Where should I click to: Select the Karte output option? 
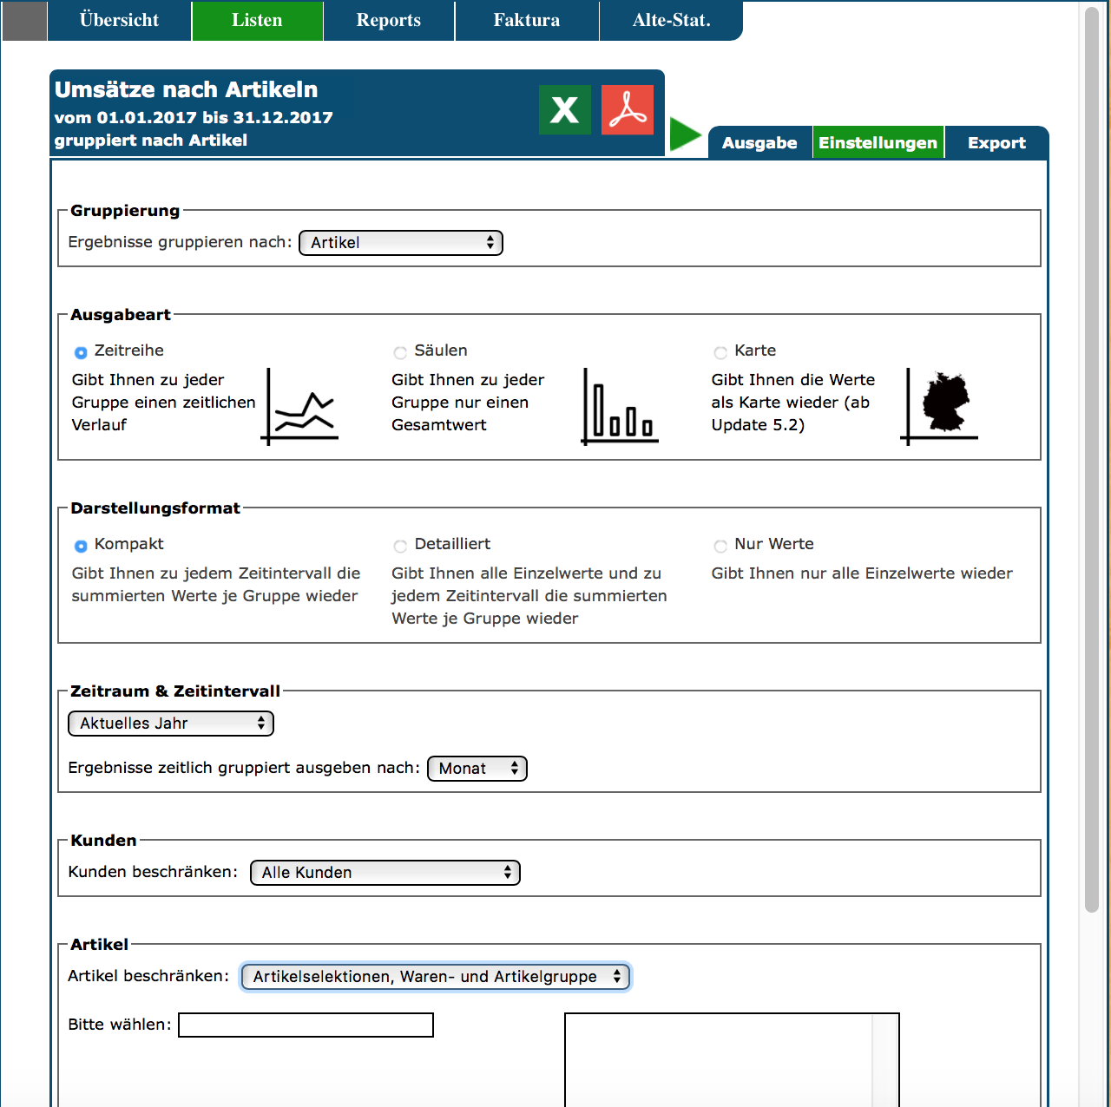click(720, 352)
